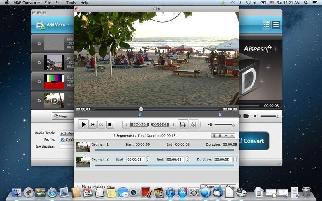Set start point with left bracket button

click(126, 125)
